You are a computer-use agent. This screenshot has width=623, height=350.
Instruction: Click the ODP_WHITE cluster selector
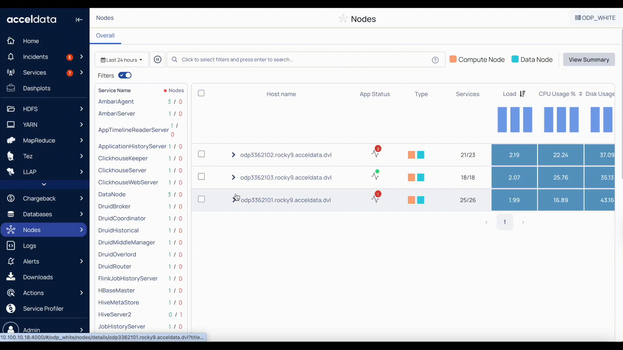(595, 18)
